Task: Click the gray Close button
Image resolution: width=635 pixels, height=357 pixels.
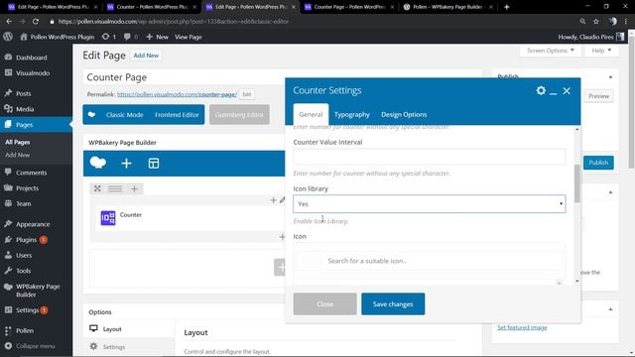Action: [x=324, y=304]
